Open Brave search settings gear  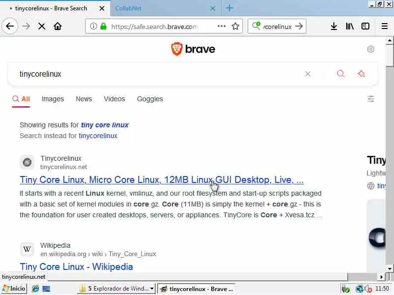(371, 49)
